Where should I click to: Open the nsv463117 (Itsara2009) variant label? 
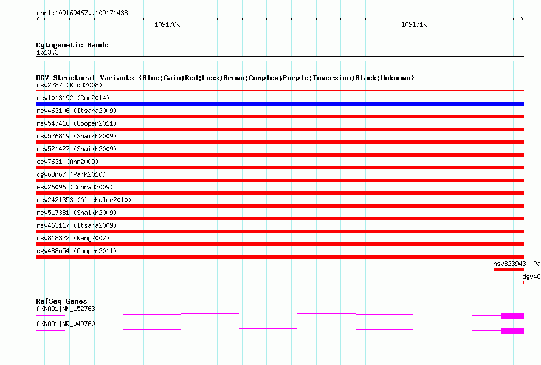click(77, 225)
